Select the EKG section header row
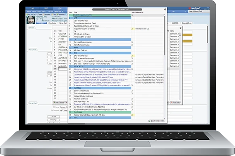This screenshot has width=235, height=156. coord(100,53)
